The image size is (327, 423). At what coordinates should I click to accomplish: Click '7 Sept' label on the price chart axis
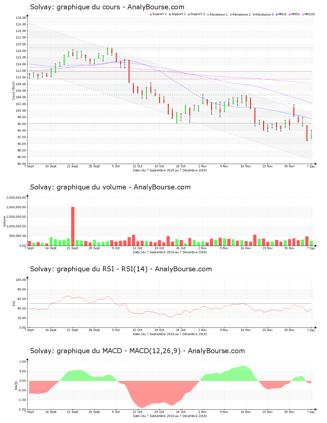point(29,166)
